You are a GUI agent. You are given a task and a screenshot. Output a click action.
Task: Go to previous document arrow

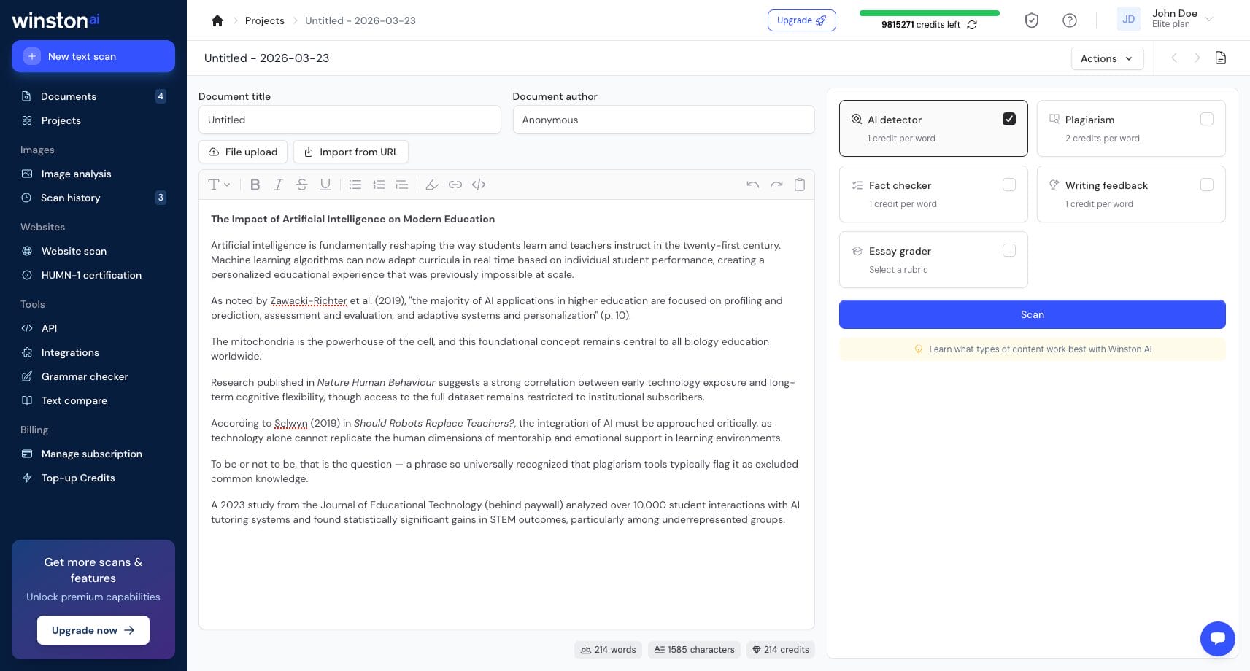pos(1174,58)
